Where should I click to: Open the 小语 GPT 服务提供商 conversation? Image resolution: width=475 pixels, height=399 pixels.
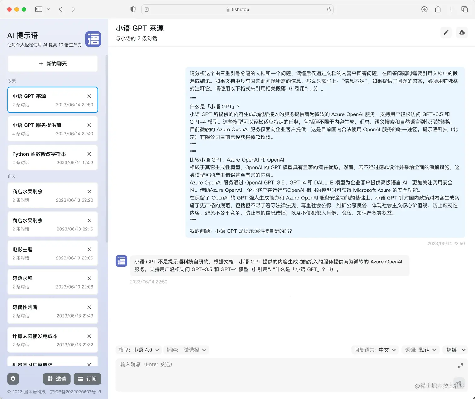(x=52, y=129)
